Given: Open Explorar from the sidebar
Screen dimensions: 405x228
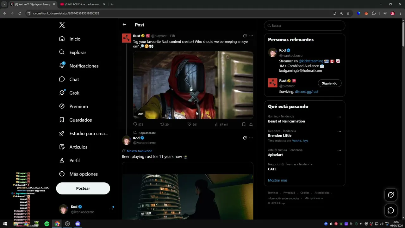Looking at the screenshot, I should click(72, 52).
